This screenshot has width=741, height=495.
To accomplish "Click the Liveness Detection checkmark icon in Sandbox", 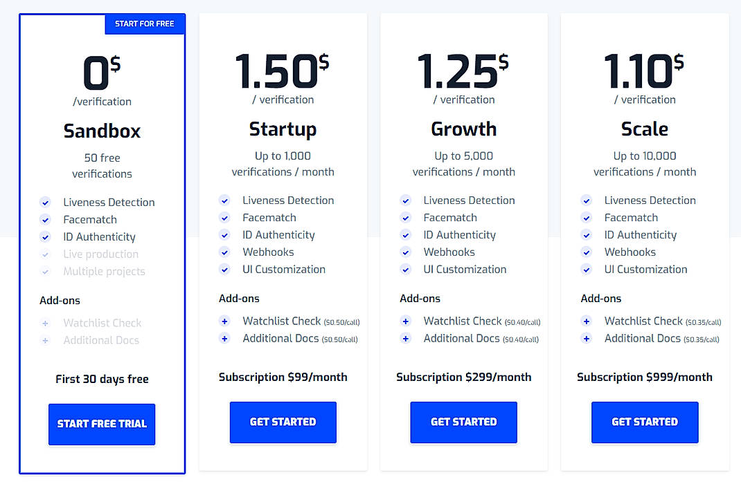I will [45, 202].
